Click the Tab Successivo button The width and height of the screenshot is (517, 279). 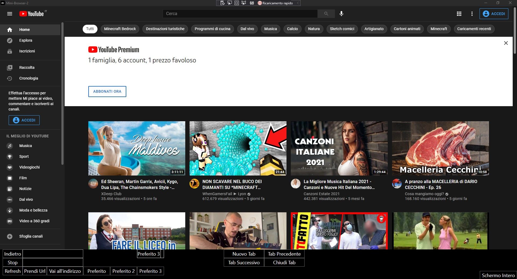click(244, 263)
